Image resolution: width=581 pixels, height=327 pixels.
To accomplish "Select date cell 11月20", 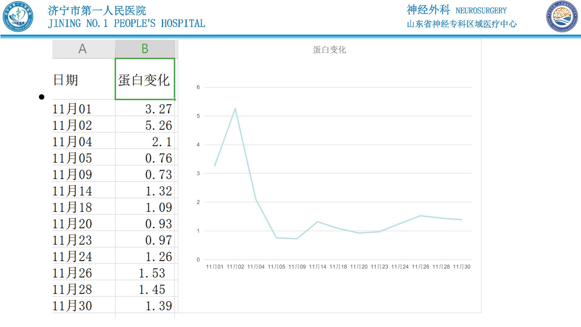I will (x=84, y=223).
